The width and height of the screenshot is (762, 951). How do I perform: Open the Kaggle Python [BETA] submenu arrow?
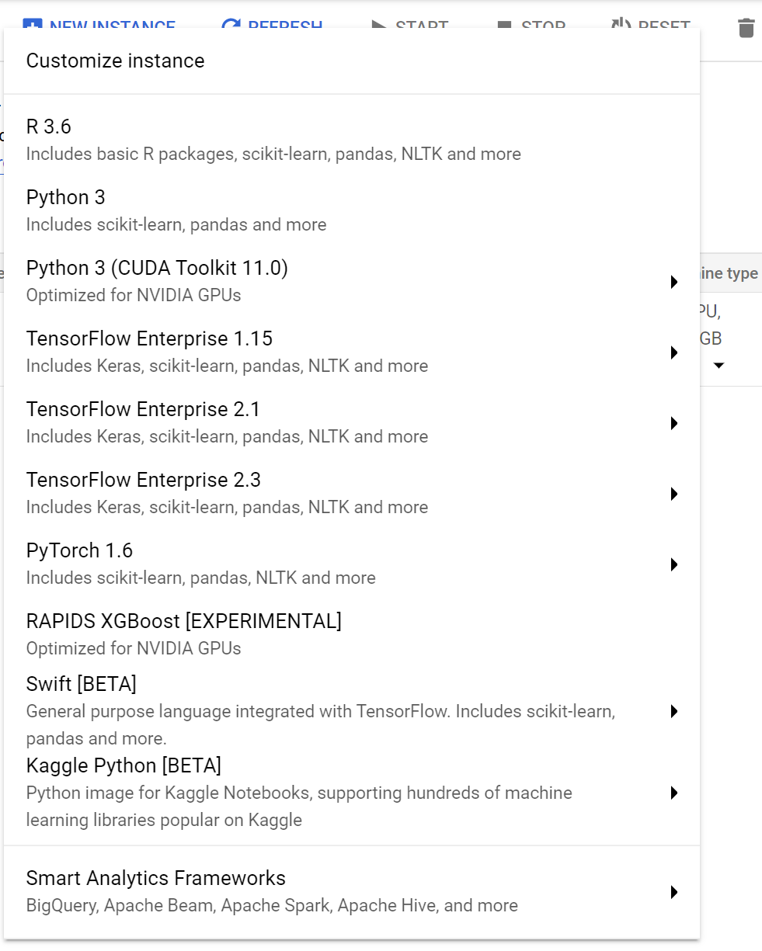(x=674, y=793)
